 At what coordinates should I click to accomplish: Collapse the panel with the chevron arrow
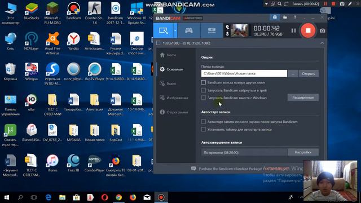tap(322, 43)
